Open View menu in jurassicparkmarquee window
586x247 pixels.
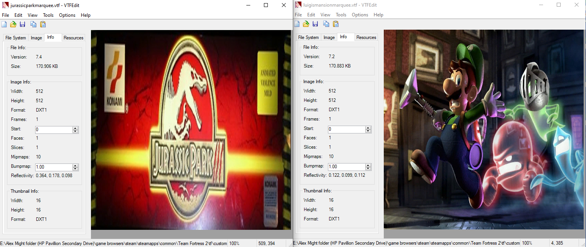pyautogui.click(x=32, y=15)
